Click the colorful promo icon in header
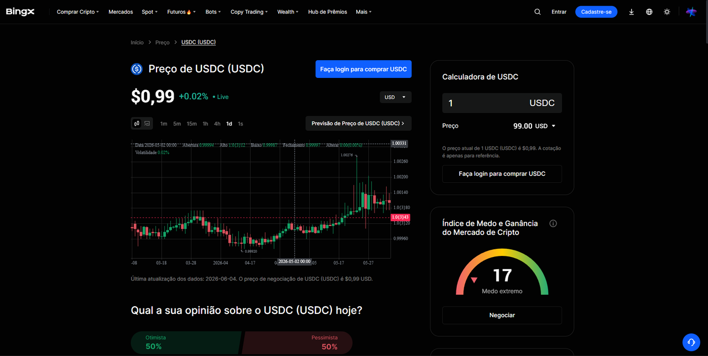Viewport: 708px width, 356px height. click(691, 12)
